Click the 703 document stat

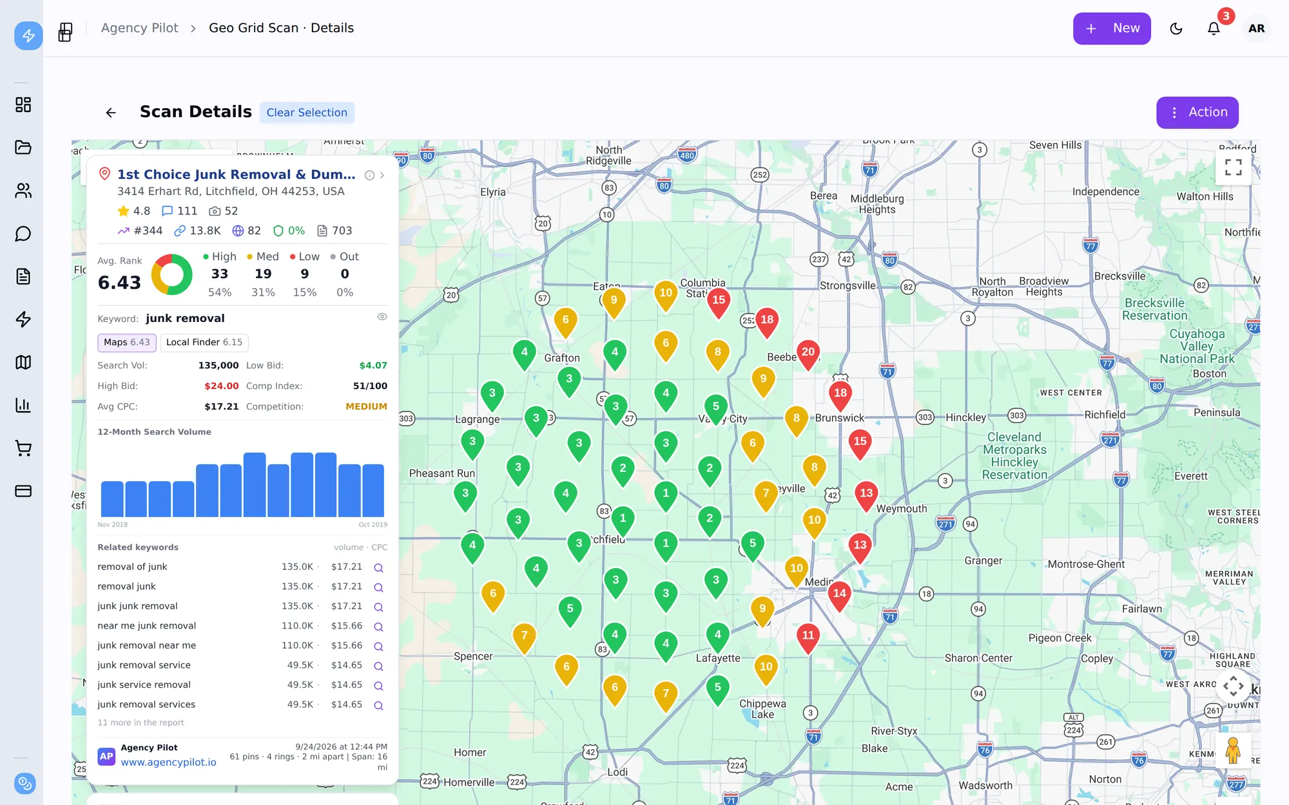coord(334,231)
